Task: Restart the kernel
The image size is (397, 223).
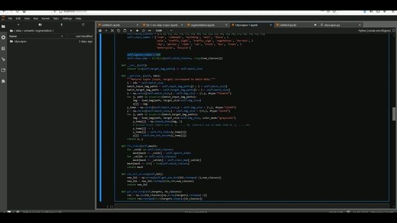Action: click(x=143, y=30)
